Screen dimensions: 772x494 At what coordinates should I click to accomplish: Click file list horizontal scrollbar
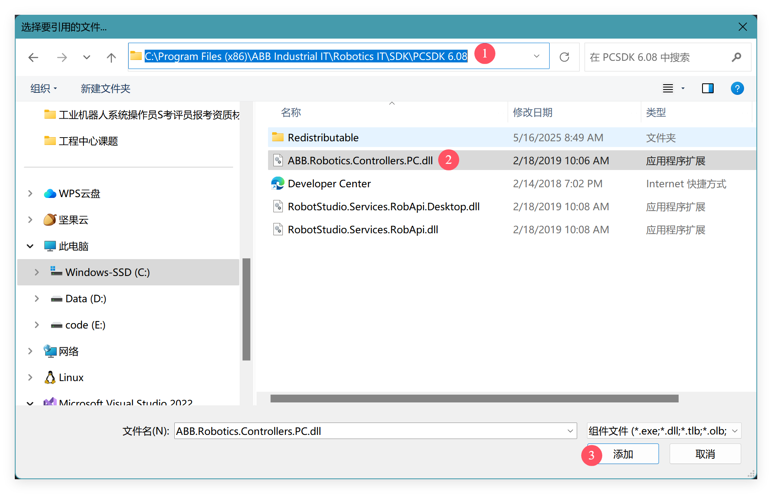coord(474,398)
